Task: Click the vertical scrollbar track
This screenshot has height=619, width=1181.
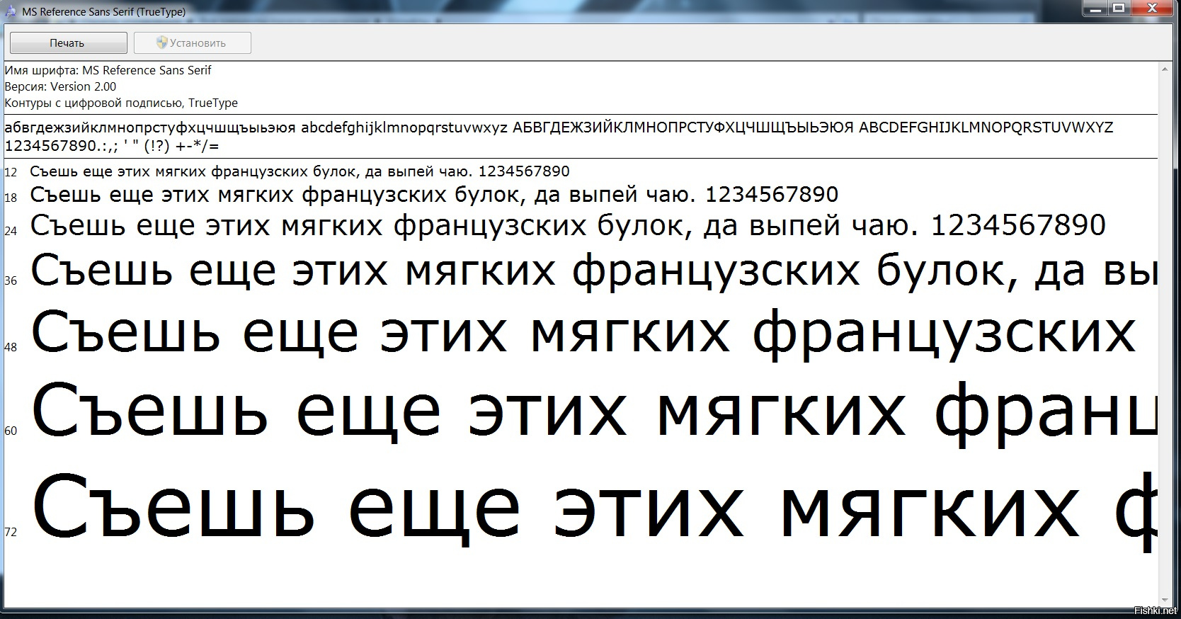Action: tap(1164, 335)
